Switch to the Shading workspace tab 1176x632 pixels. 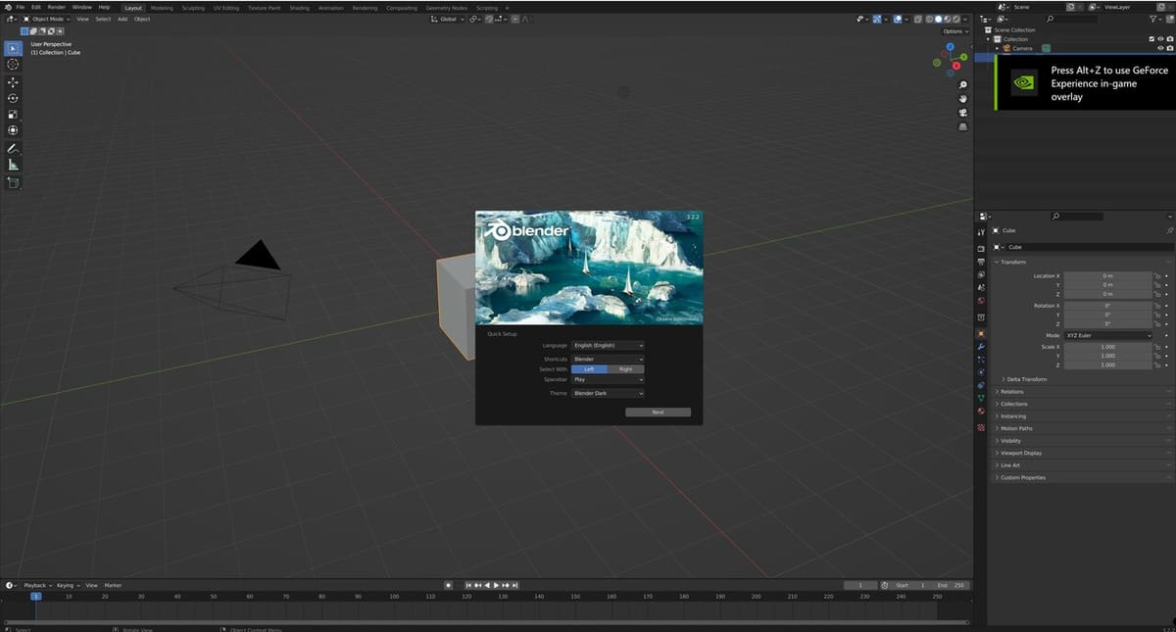(300, 7)
